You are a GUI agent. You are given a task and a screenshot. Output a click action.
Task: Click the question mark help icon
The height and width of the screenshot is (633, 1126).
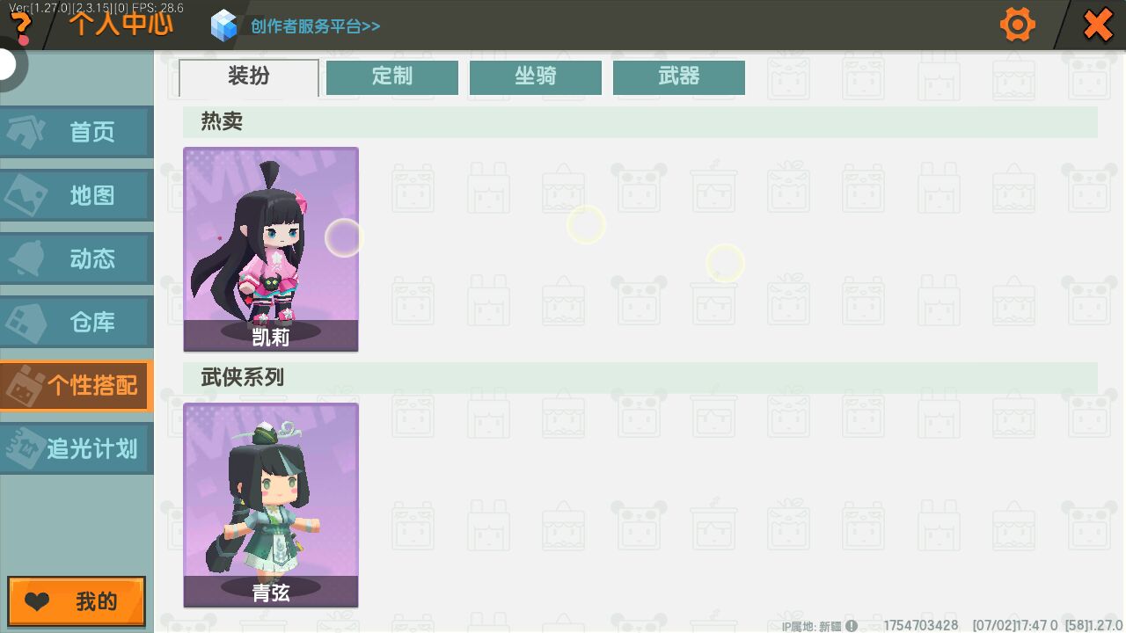pos(22,28)
